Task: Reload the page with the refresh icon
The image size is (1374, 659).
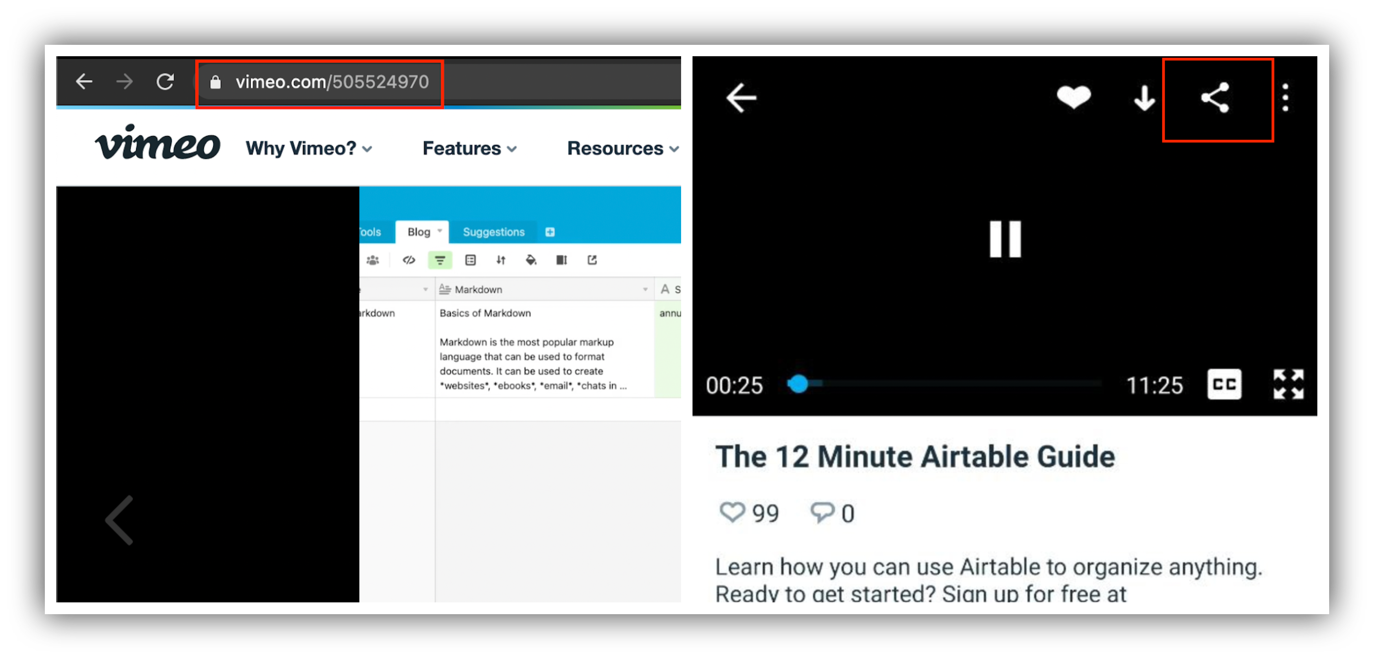Action: coord(165,81)
